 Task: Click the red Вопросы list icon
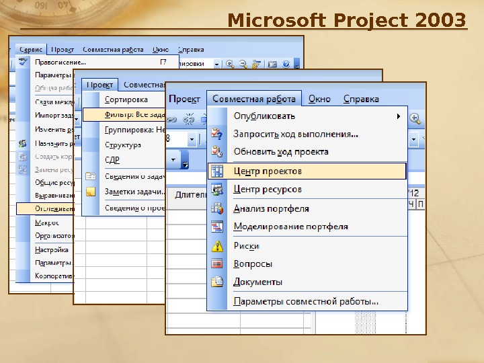[216, 264]
